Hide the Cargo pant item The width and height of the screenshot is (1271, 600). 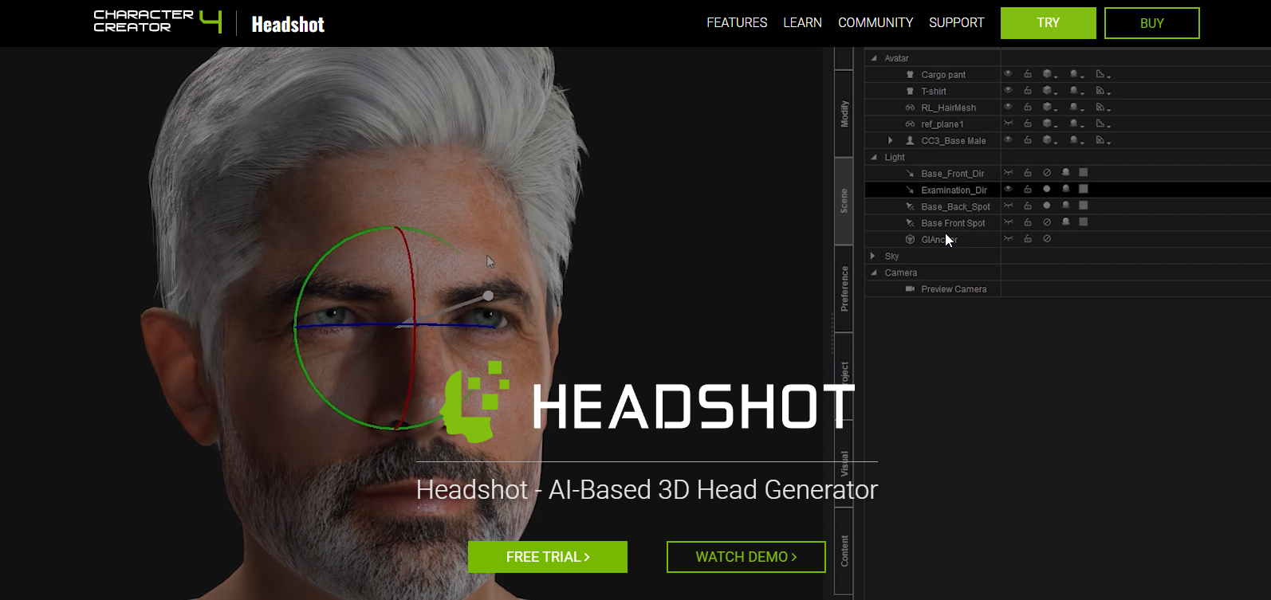[x=1009, y=74]
